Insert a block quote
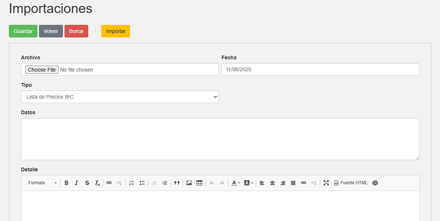The height and width of the screenshot is (221, 440). tap(177, 183)
